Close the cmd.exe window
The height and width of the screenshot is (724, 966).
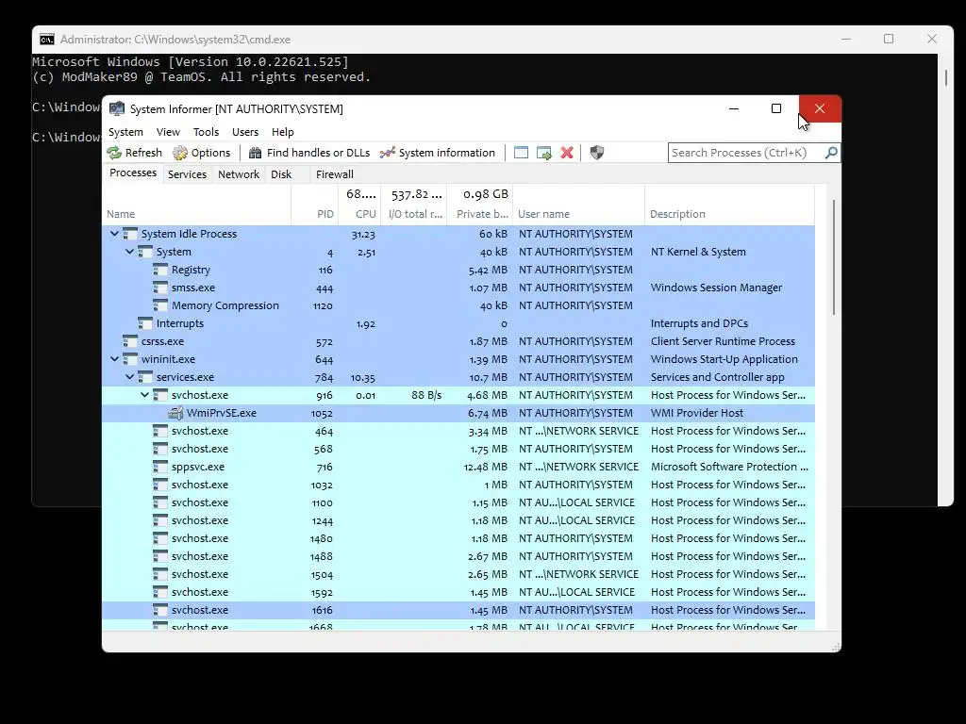(931, 39)
